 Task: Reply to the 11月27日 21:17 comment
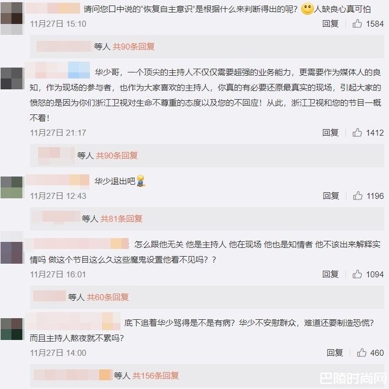point(330,132)
